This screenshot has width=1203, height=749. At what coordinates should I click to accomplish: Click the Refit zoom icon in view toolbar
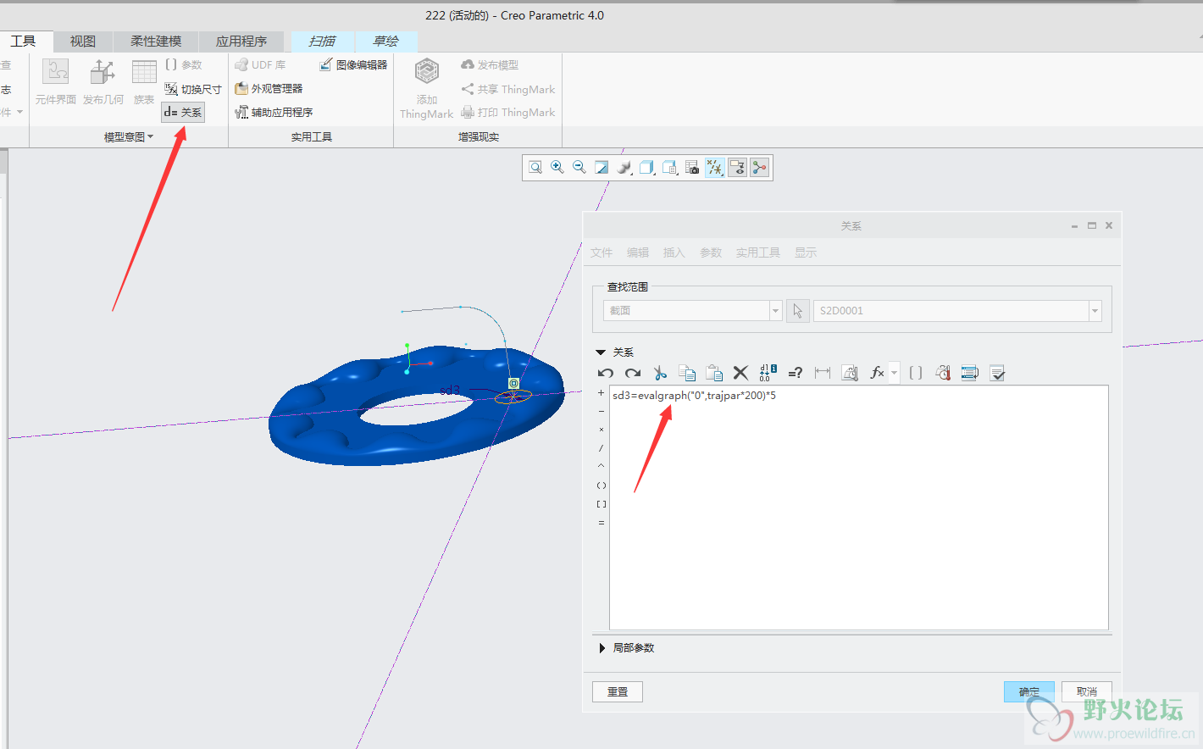tap(535, 168)
